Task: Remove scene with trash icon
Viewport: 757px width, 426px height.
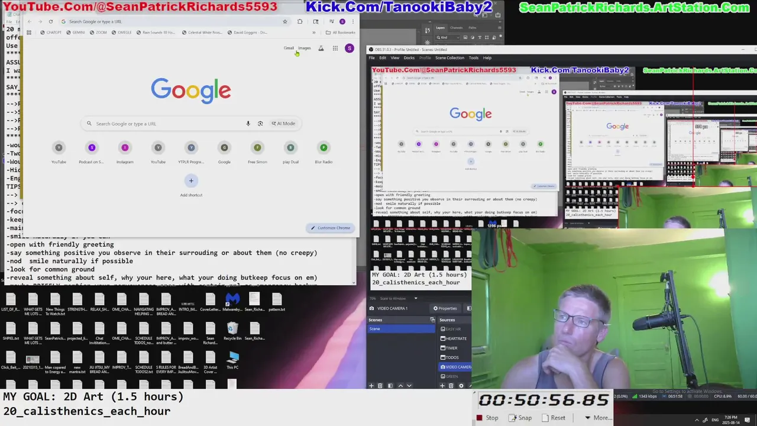Action: point(380,386)
